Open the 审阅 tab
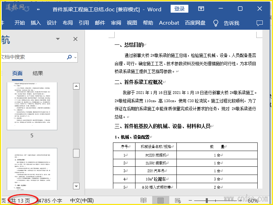This screenshot has width=273, height=205. tap(116, 23)
